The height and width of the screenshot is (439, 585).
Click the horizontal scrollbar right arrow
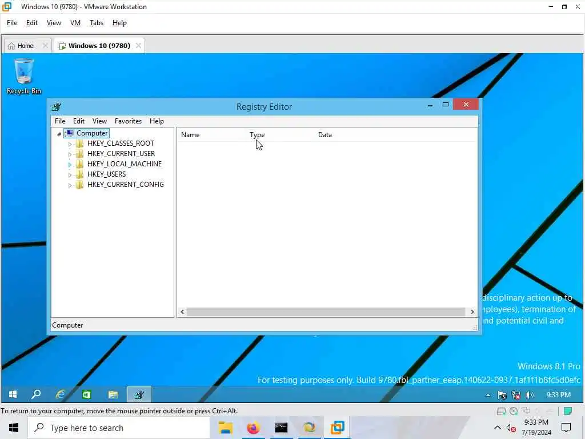[472, 312]
